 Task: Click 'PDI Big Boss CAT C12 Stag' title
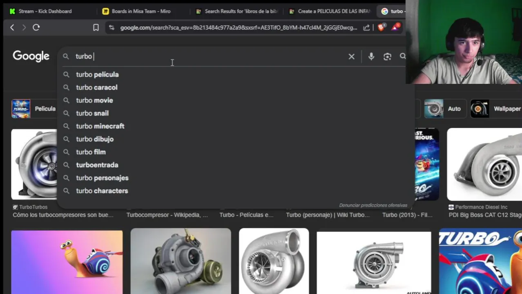click(485, 215)
